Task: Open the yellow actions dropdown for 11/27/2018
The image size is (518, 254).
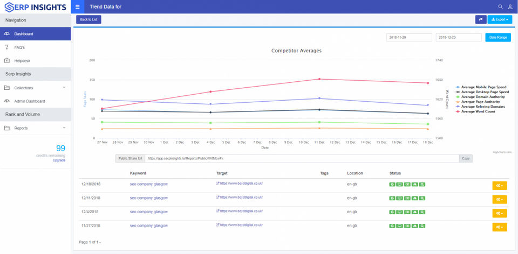Action: point(500,227)
